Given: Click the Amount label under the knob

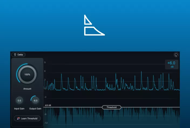Looking at the screenshot, I should (x=27, y=89).
